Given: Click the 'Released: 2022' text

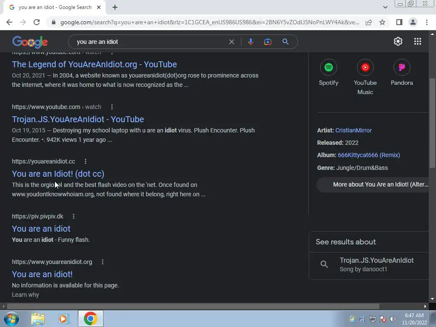Looking at the screenshot, I should coord(338,143).
